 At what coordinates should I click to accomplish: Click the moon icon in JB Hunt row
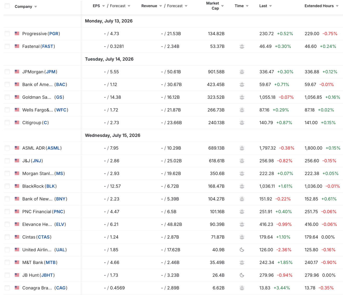242,275
